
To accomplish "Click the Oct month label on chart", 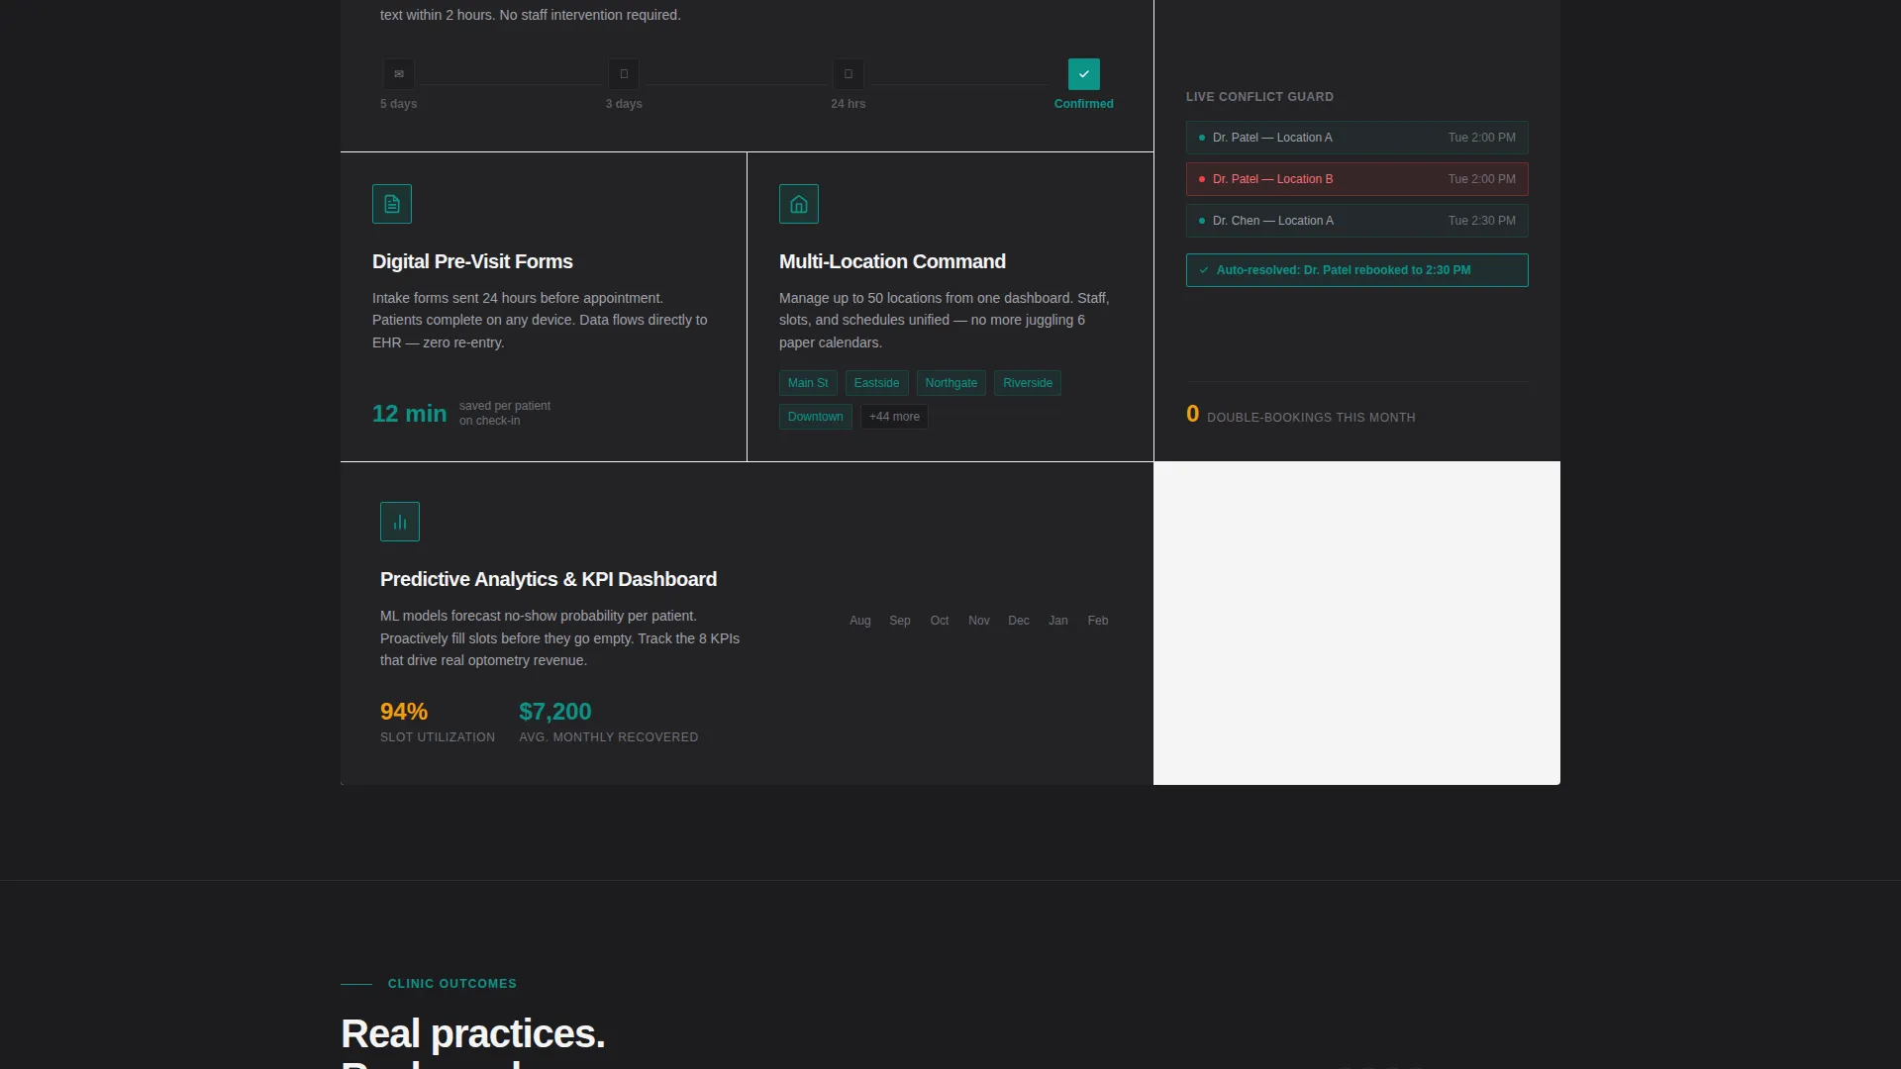I will pyautogui.click(x=940, y=621).
